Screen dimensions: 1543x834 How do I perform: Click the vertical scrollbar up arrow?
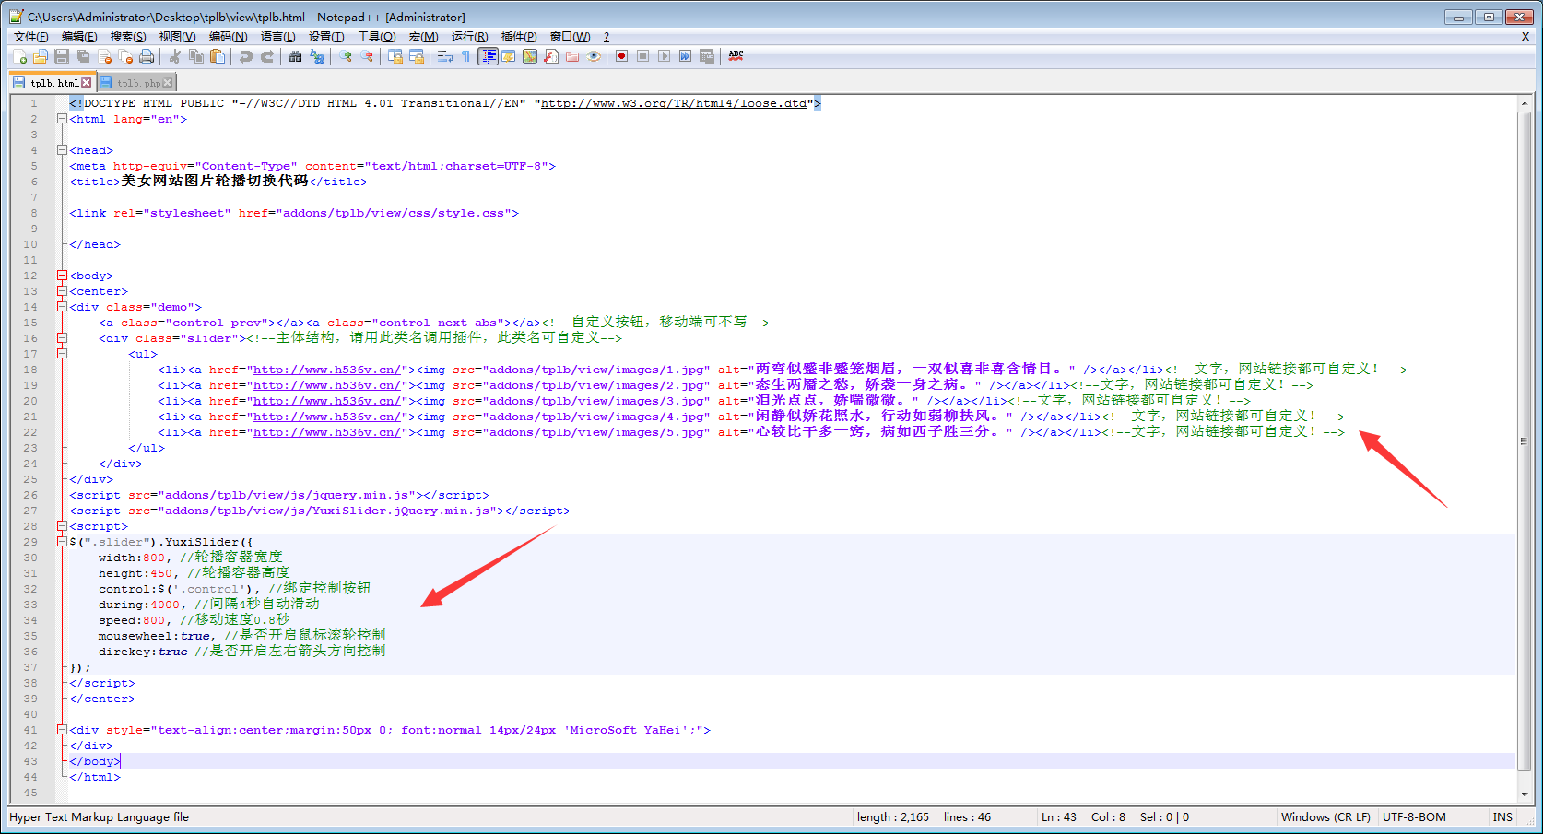pyautogui.click(x=1525, y=103)
